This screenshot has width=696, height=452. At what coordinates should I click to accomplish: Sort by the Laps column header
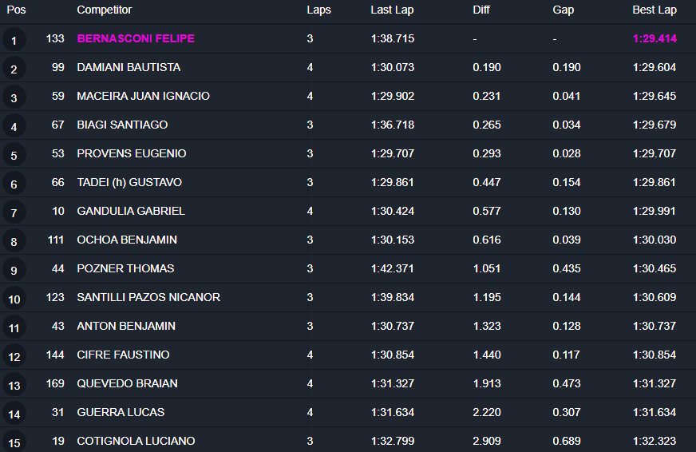pos(318,10)
